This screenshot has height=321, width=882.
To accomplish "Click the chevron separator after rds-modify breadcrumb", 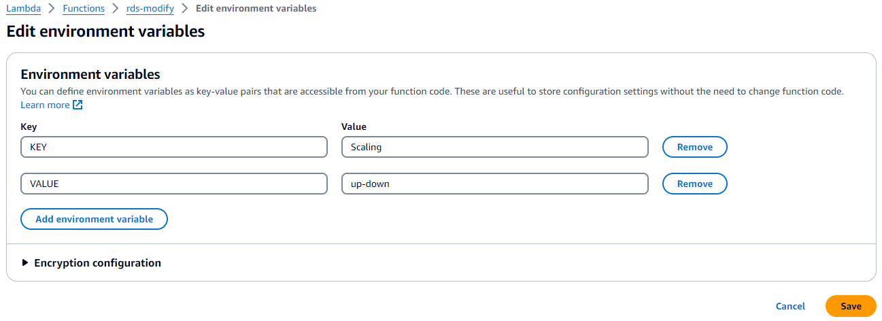I will 184,9.
